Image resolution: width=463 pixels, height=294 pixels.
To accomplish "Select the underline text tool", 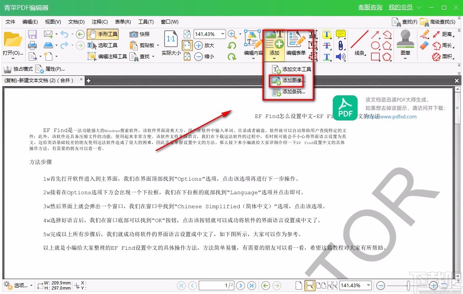I will pyautogui.click(x=327, y=57).
